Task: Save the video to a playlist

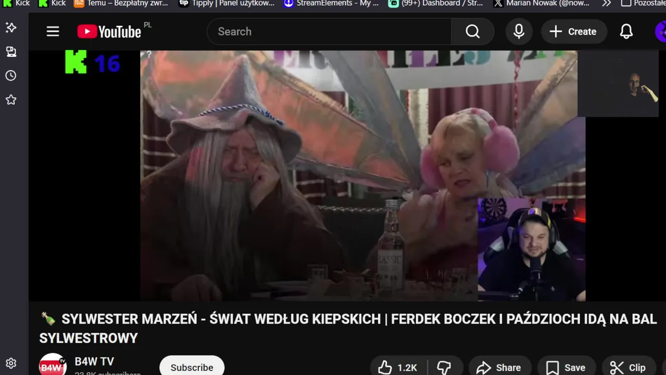Action: pos(566,367)
